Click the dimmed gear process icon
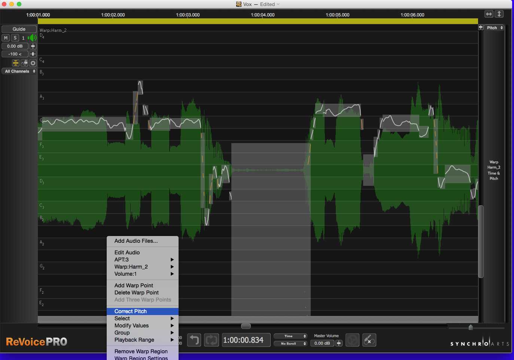514x360 pixels. 352,340
